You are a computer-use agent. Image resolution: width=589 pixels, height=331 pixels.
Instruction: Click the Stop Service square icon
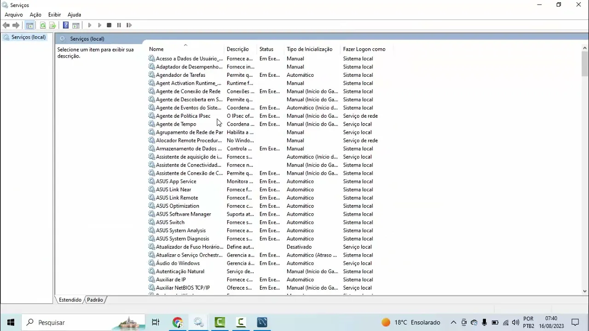[109, 25]
